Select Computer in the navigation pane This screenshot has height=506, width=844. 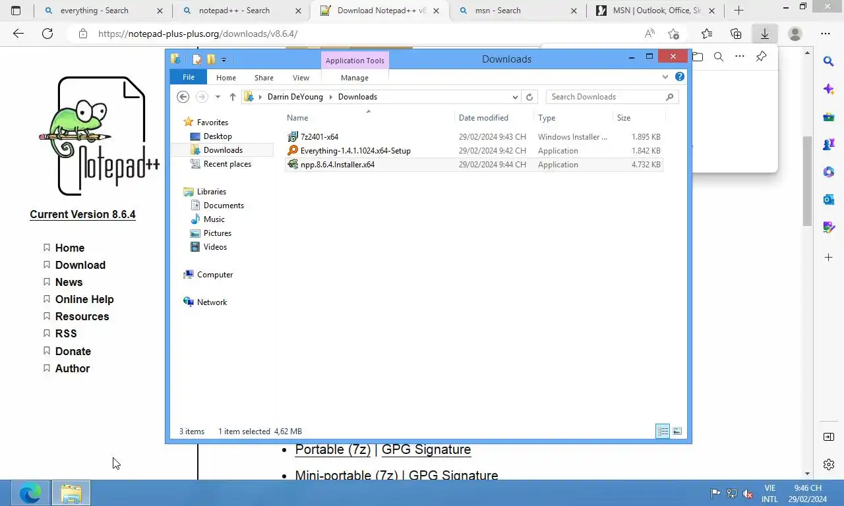pos(215,275)
